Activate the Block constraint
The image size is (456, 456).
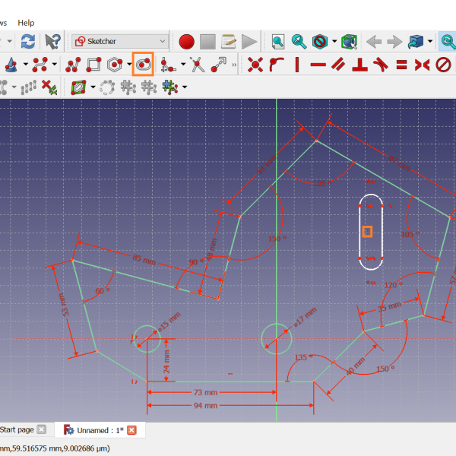coord(443,65)
